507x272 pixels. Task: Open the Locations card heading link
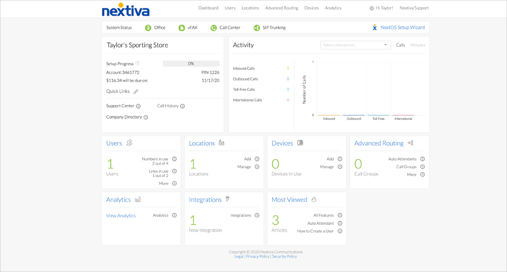pyautogui.click(x=202, y=143)
